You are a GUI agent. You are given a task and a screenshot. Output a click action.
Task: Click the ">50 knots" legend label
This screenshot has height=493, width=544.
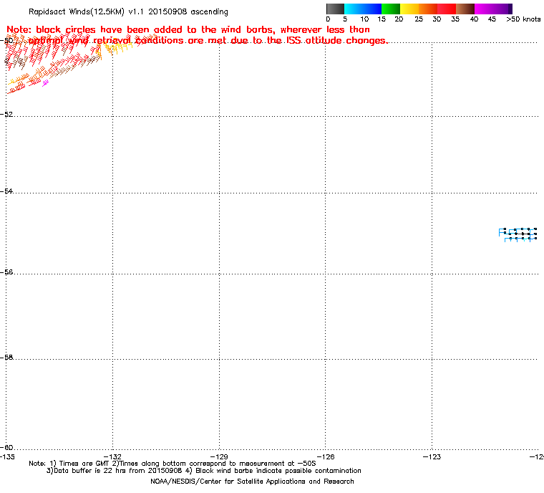click(523, 19)
